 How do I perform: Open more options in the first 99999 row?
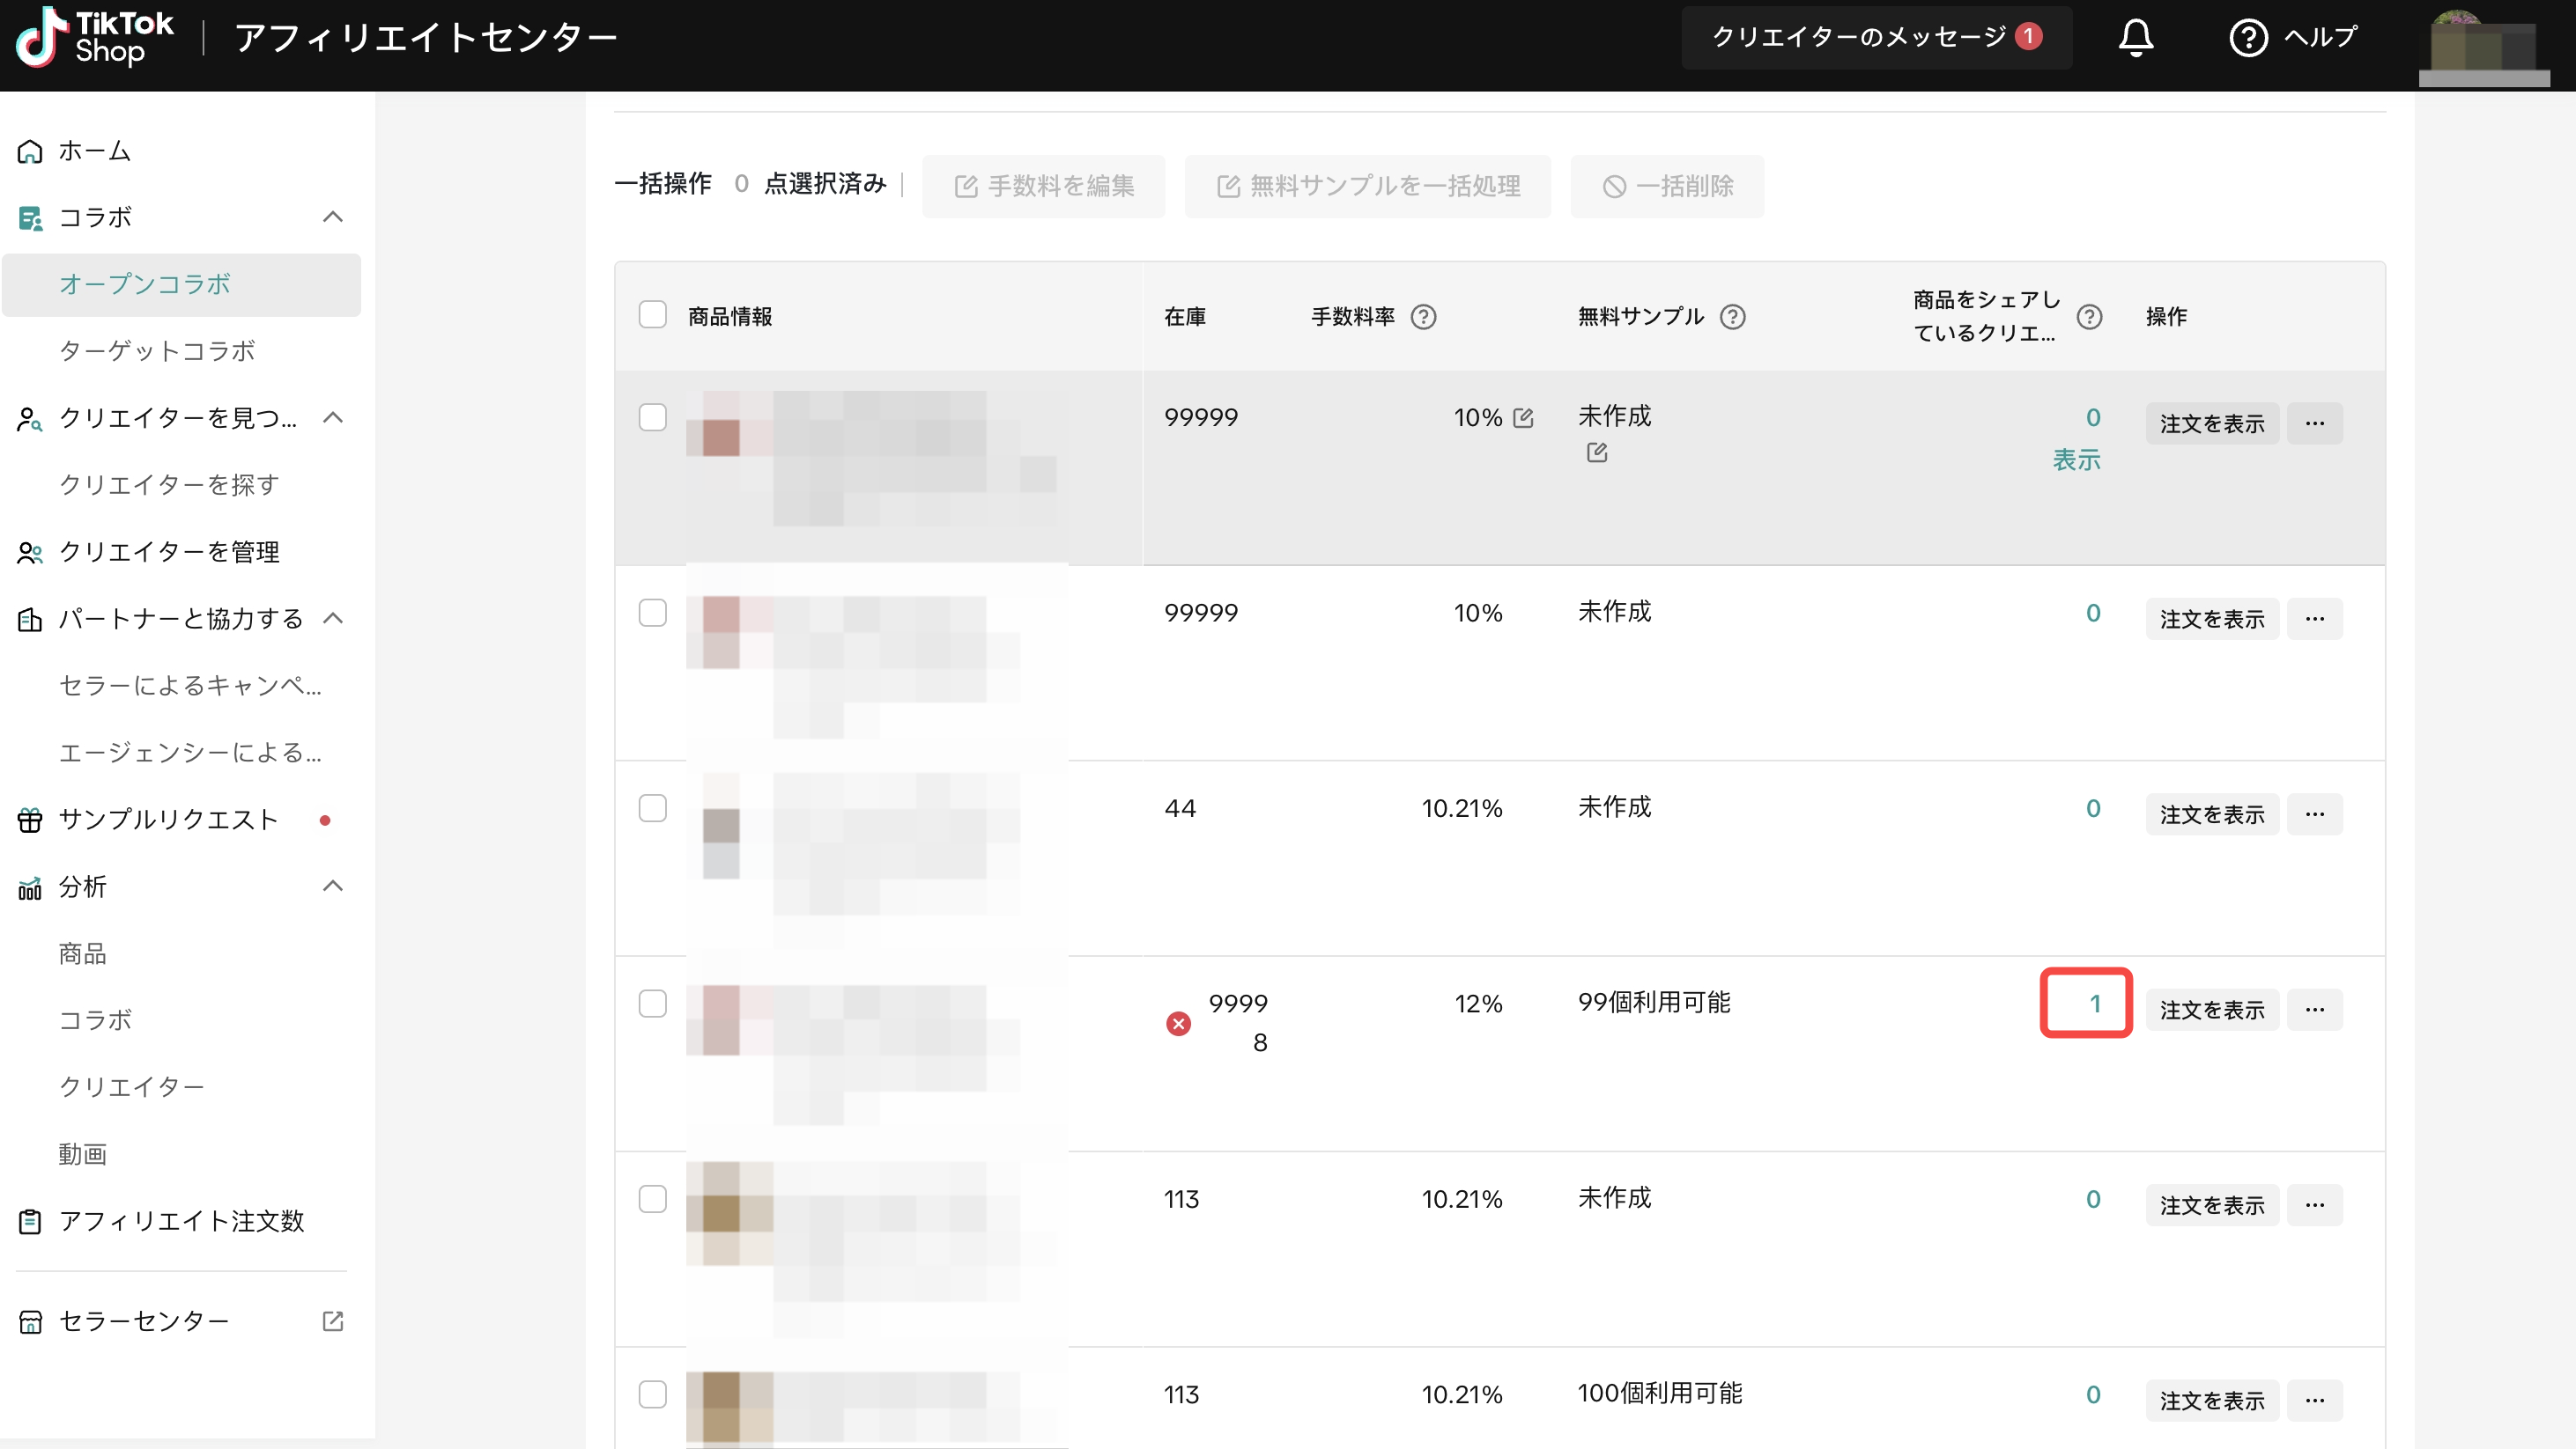click(2314, 423)
